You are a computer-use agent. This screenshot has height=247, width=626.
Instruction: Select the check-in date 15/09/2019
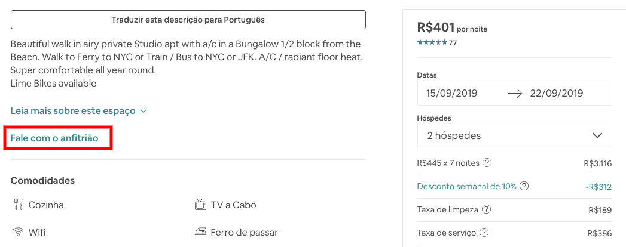pyautogui.click(x=452, y=93)
